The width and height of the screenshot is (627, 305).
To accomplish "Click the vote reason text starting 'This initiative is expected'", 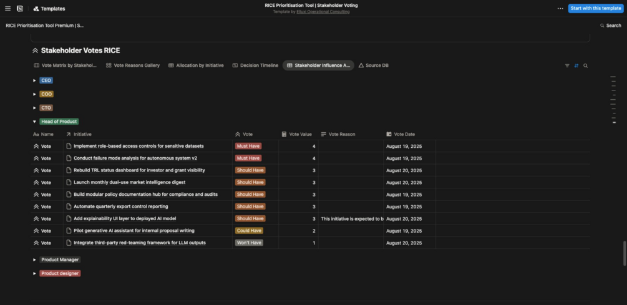I will click(x=352, y=219).
